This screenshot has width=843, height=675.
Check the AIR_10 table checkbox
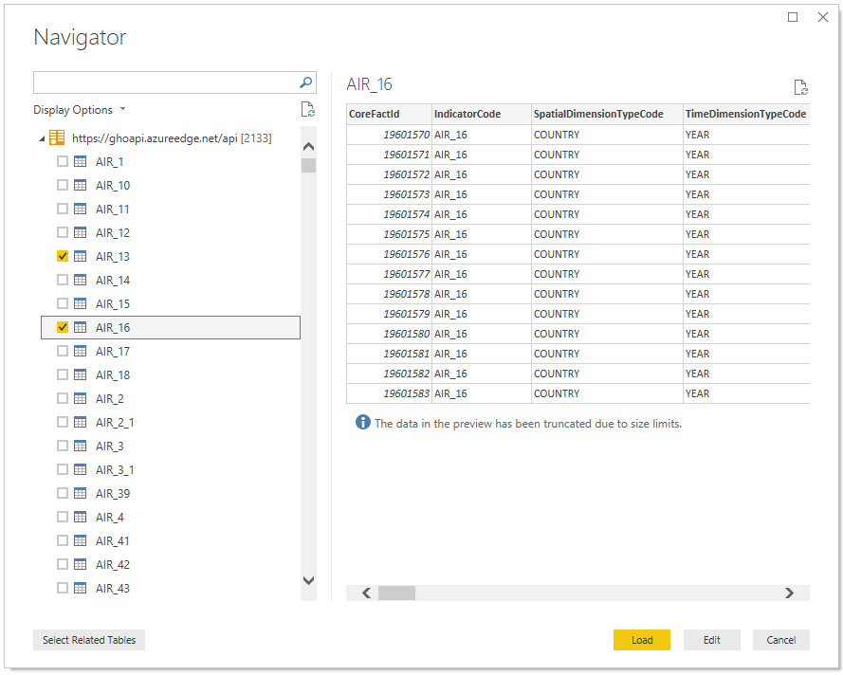tap(63, 186)
